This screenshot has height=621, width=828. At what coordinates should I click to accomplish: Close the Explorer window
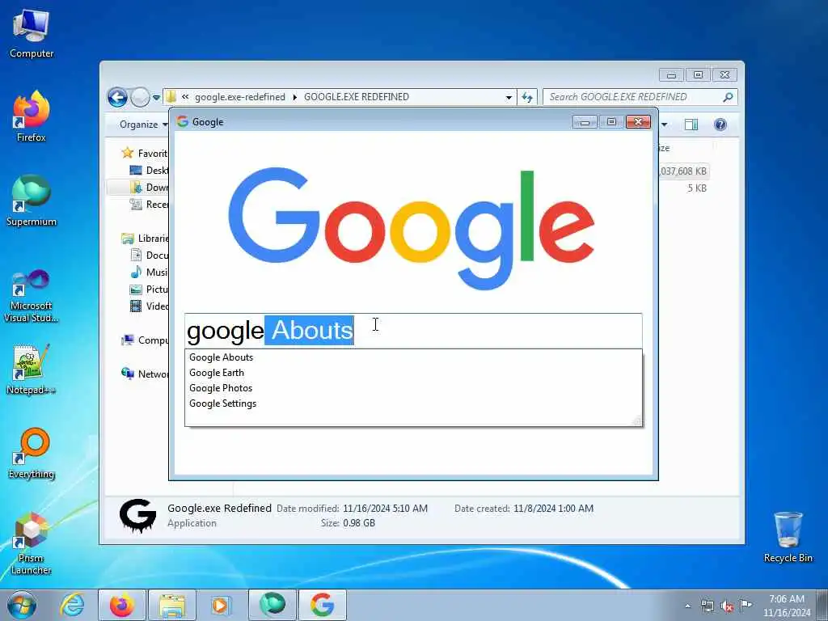pyautogui.click(x=724, y=75)
